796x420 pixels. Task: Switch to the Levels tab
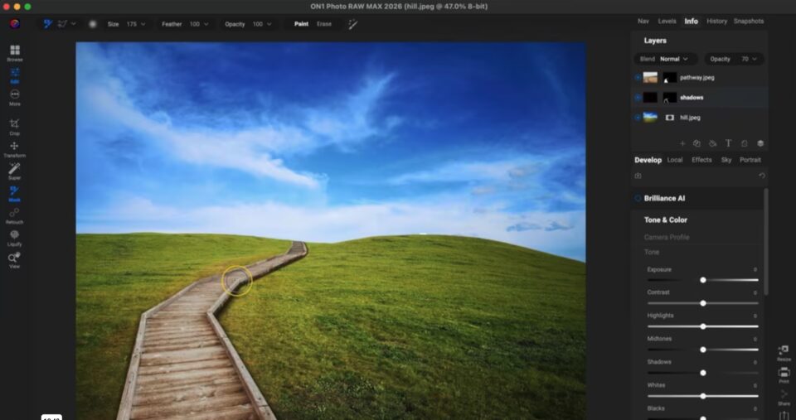[667, 22]
